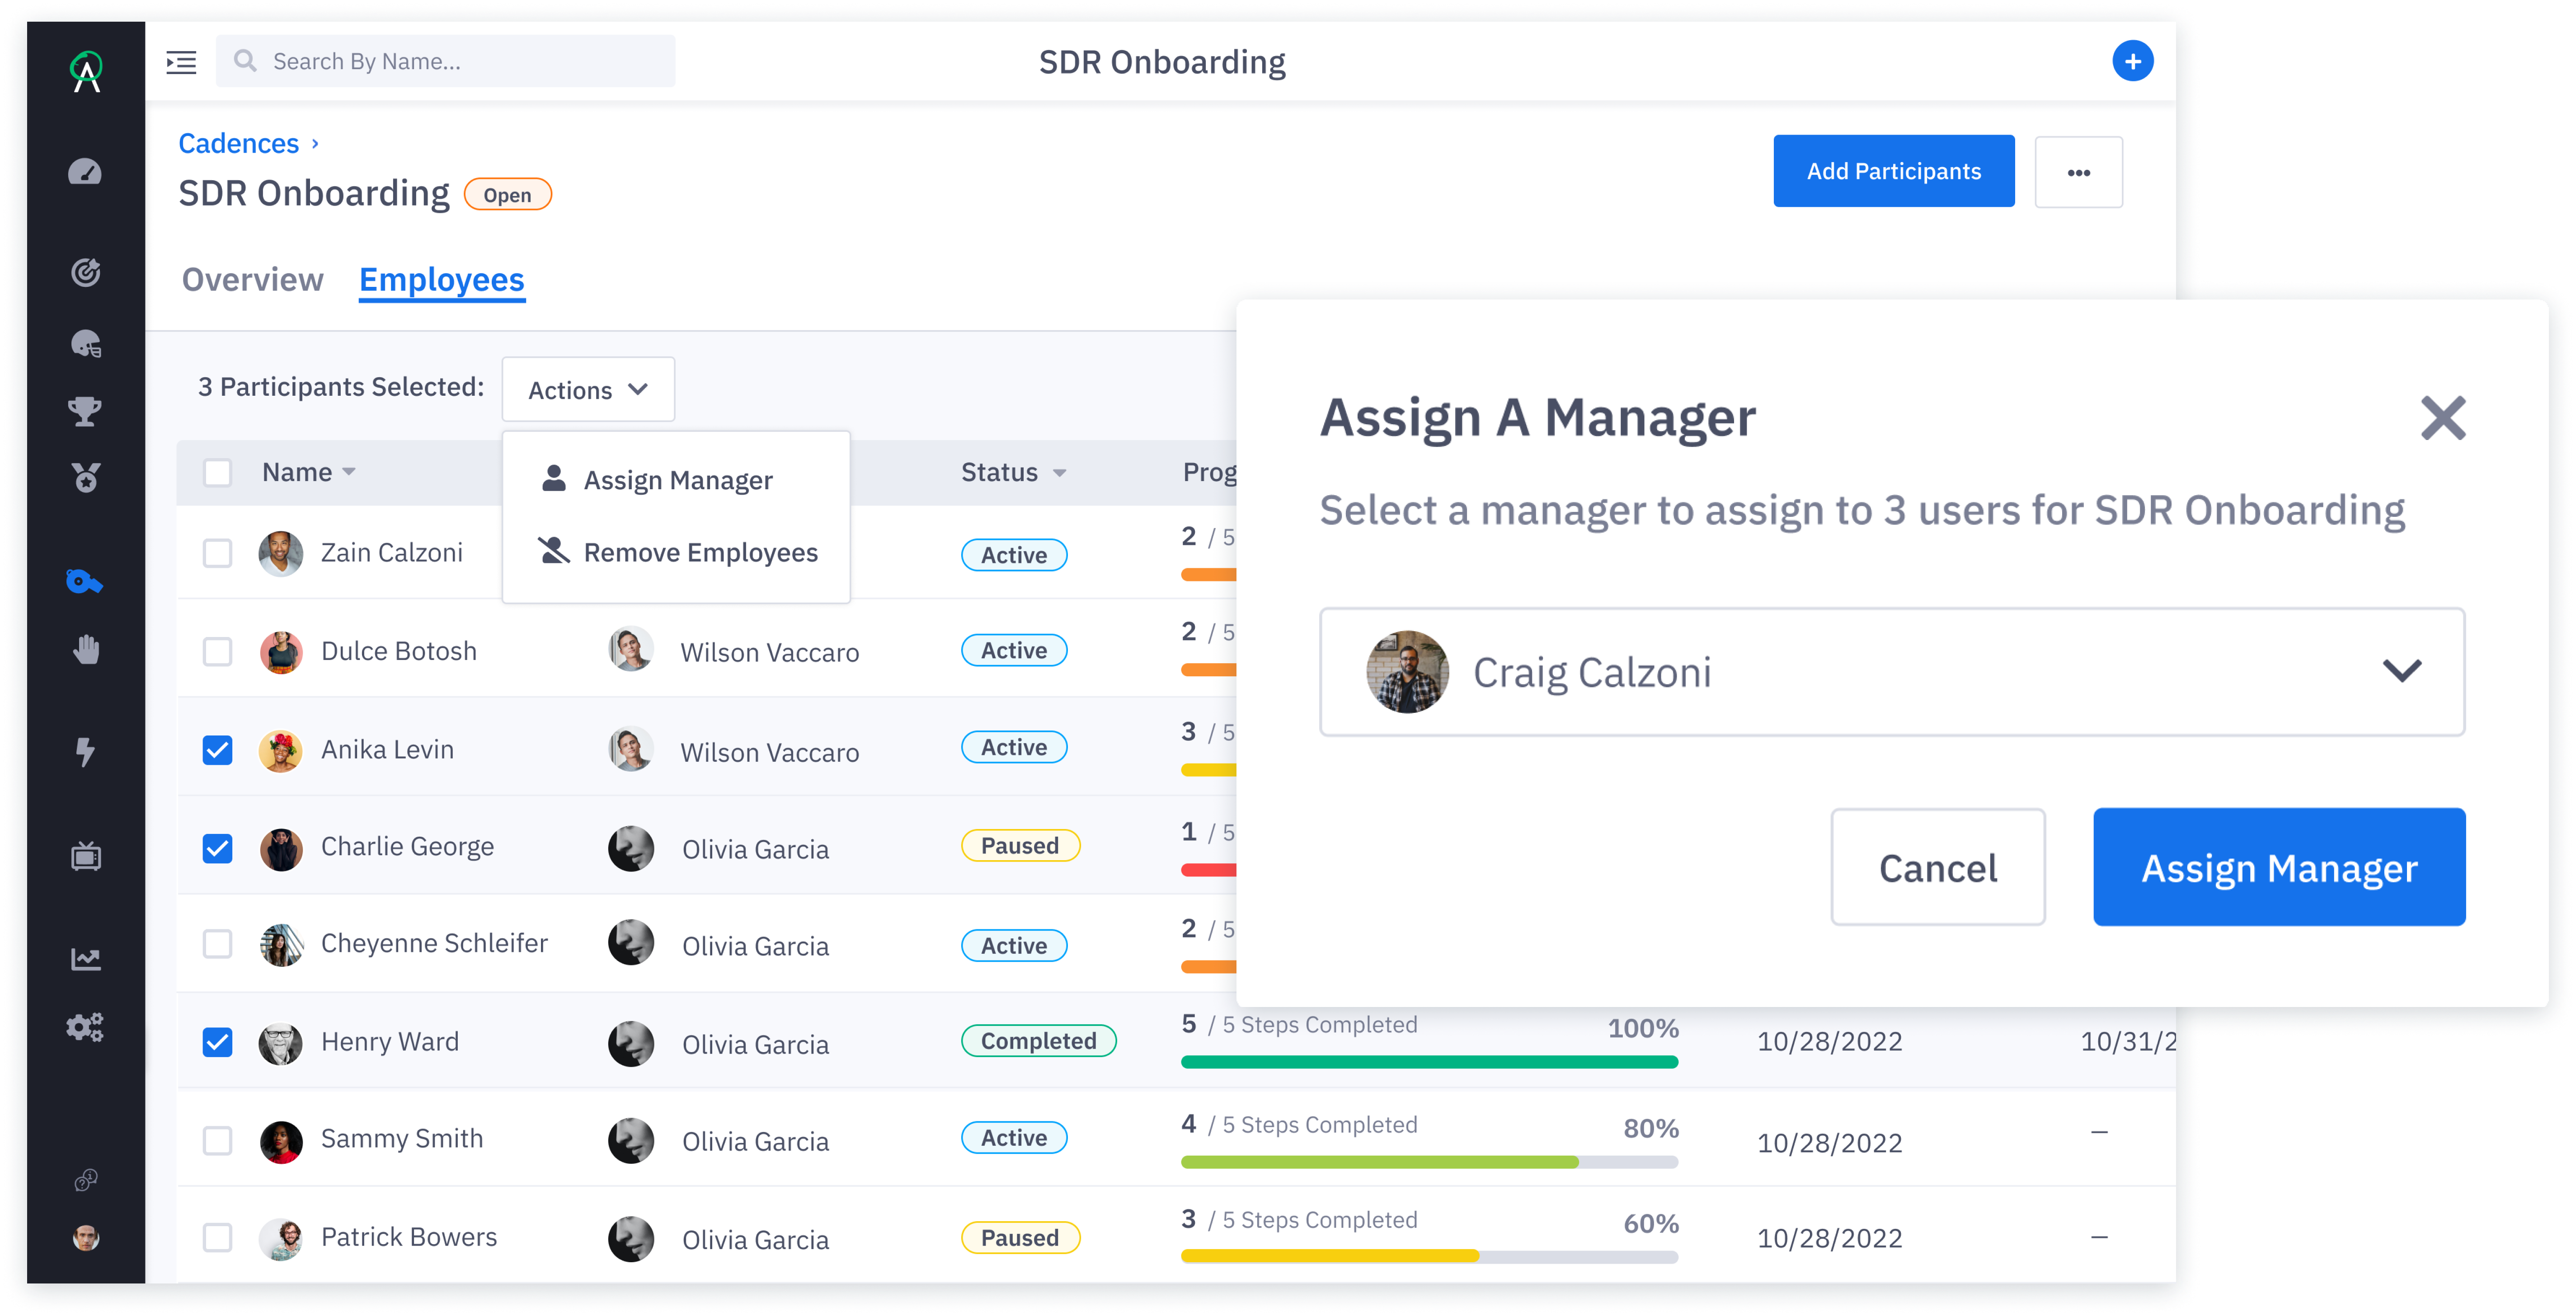The width and height of the screenshot is (2576, 1316).
Task: Click the raised hand sidebar icon
Action: [x=86, y=650]
